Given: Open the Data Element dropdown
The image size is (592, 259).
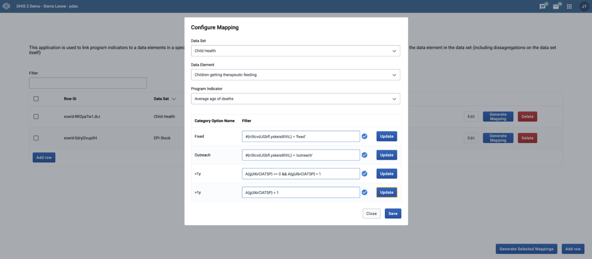Looking at the screenshot, I should coord(295,75).
